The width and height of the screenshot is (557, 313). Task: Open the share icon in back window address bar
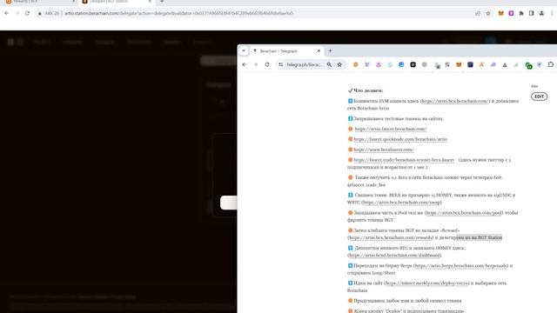478,13
